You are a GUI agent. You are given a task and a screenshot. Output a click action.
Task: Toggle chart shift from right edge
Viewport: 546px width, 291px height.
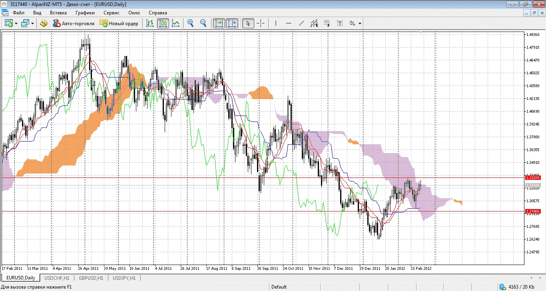232,23
